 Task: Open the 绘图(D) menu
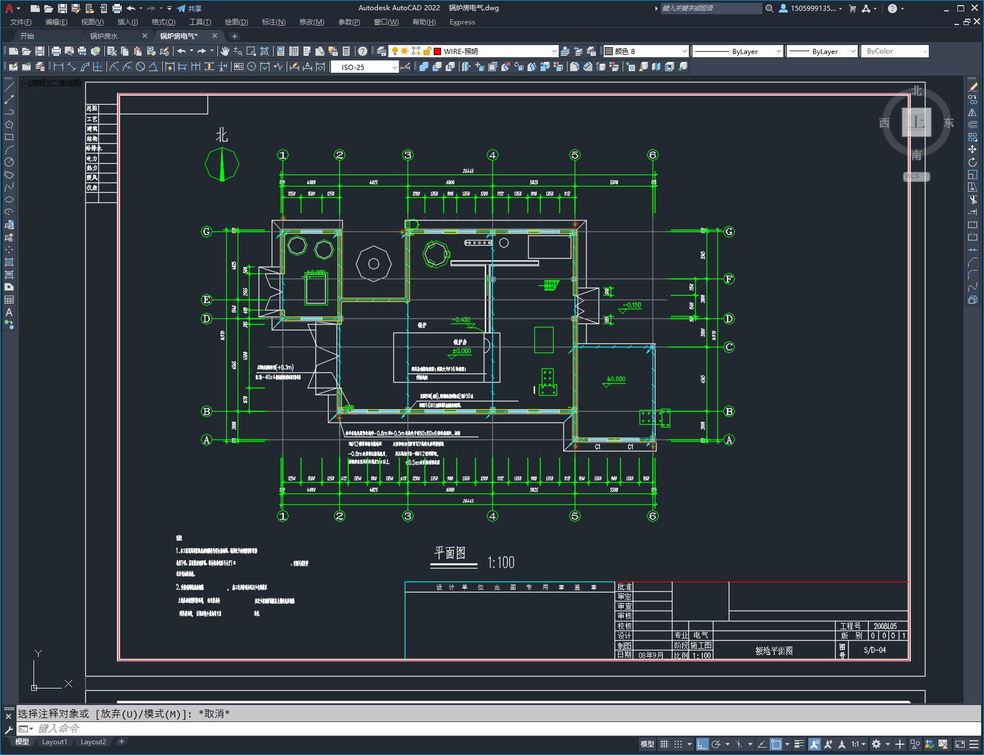coord(236,22)
